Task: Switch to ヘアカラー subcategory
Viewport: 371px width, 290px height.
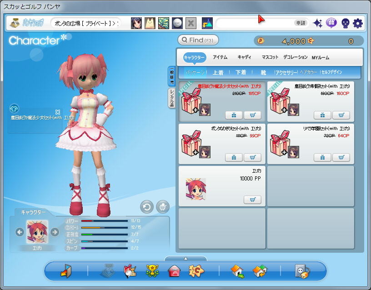Action: 309,72
